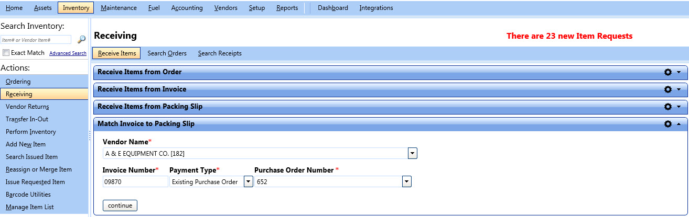
Task: Click the sidebar splitter handle
Action: click(x=90, y=135)
